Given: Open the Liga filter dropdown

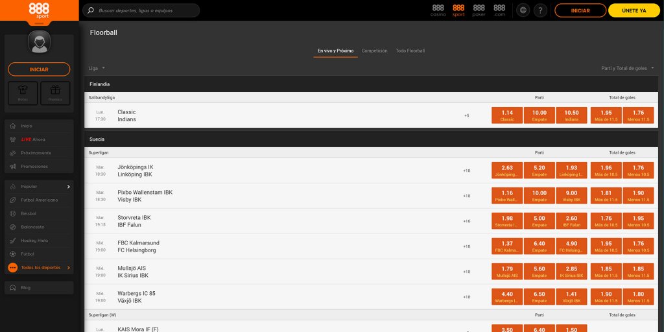Looking at the screenshot, I should click(97, 68).
